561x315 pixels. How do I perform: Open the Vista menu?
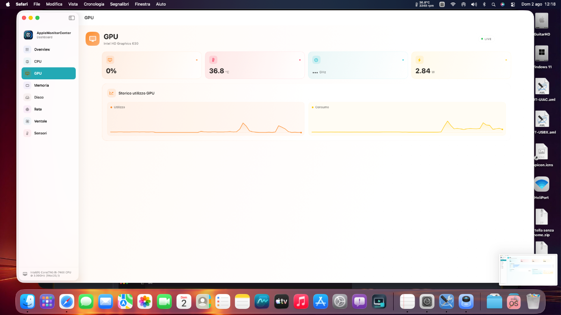click(x=73, y=4)
